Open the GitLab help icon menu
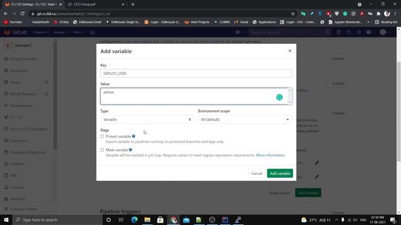 (x=370, y=32)
